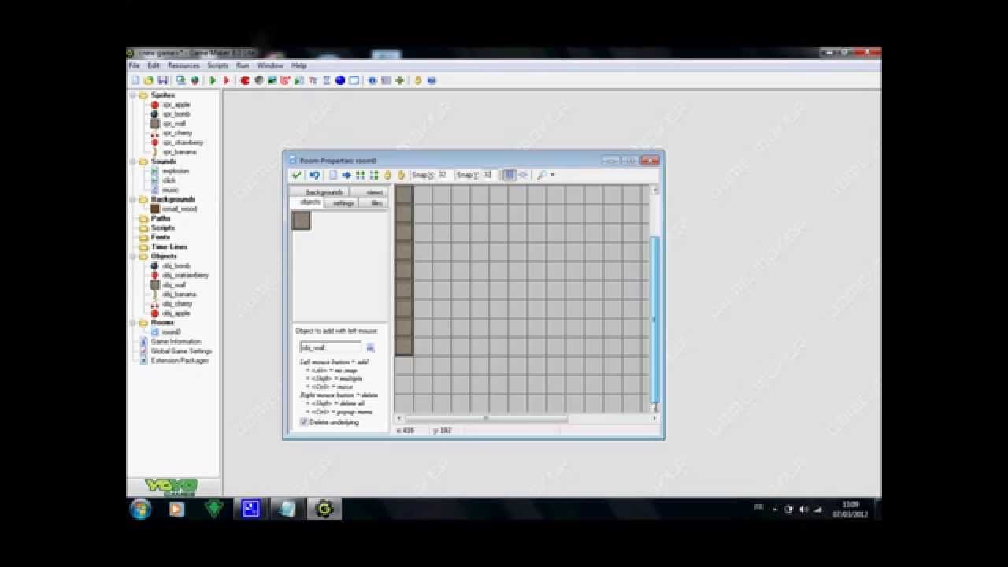The image size is (1008, 567).
Task: Open the File menu
Action: click(x=134, y=65)
